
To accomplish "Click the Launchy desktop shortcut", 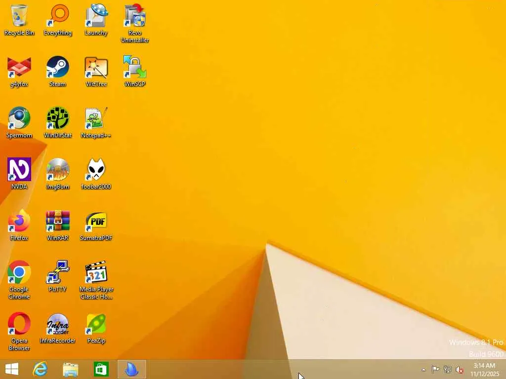I will tap(96, 19).
